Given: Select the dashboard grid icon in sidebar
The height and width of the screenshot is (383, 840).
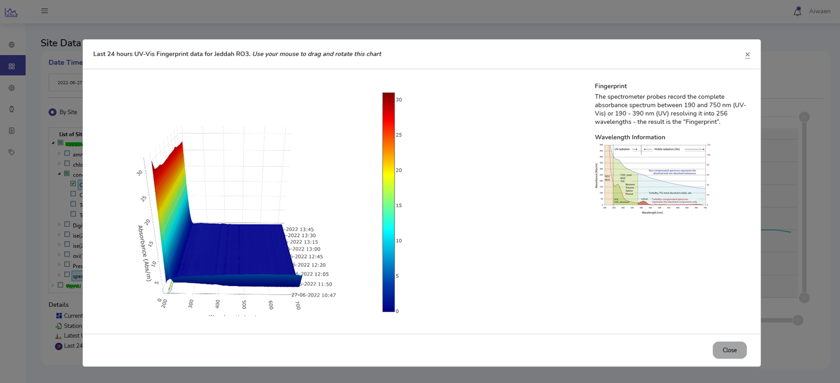Looking at the screenshot, I should click(x=11, y=66).
